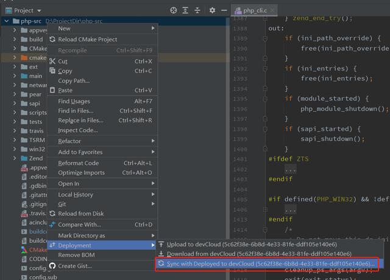Image resolution: width=390 pixels, height=280 pixels.
Task: Click the locate/select opened file target icon
Action: pos(174,10)
